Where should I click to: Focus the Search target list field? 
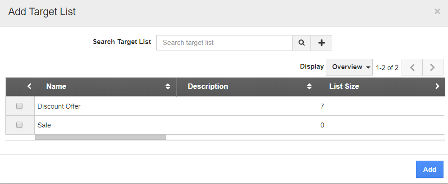pos(224,43)
